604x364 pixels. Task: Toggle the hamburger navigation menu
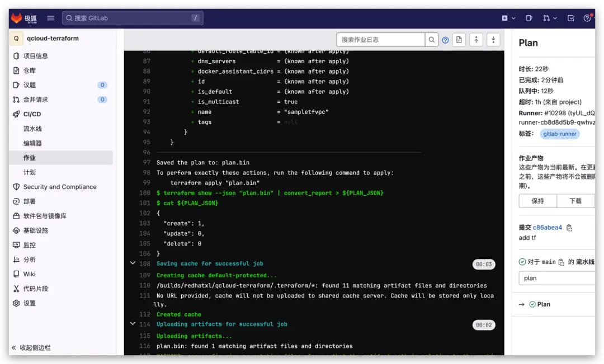[x=50, y=18]
